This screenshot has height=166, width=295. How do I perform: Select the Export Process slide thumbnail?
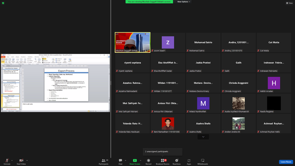(11, 101)
